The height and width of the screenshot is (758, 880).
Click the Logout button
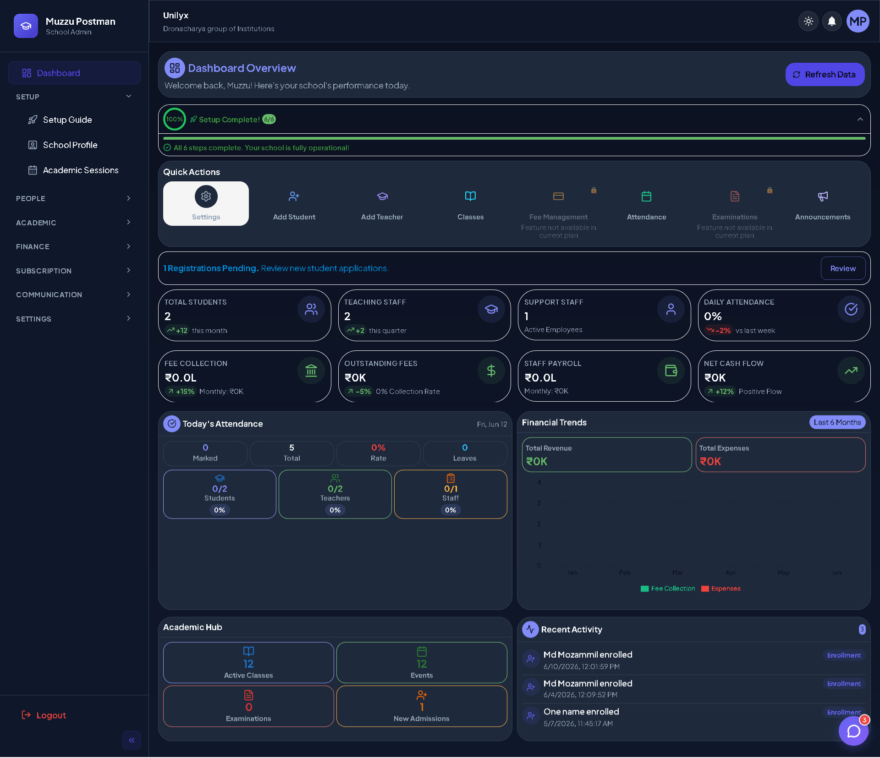point(44,715)
